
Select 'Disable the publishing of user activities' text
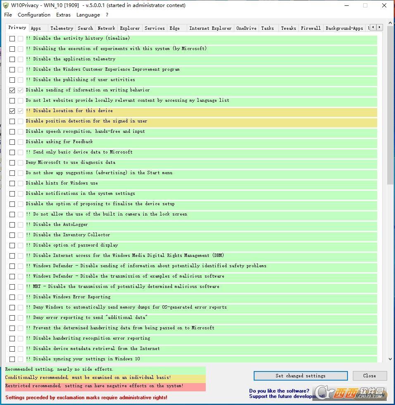81,79
